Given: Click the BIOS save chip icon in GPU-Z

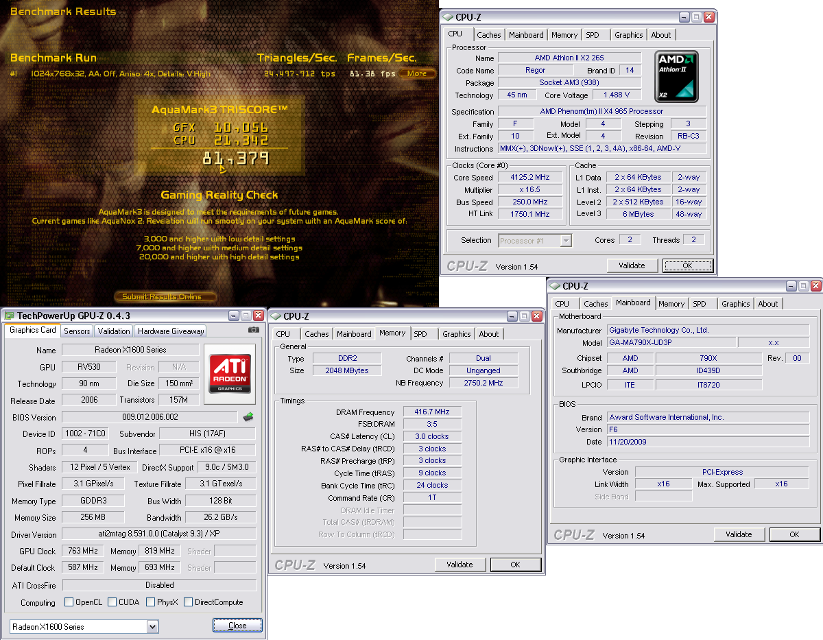Looking at the screenshot, I should coord(249,416).
